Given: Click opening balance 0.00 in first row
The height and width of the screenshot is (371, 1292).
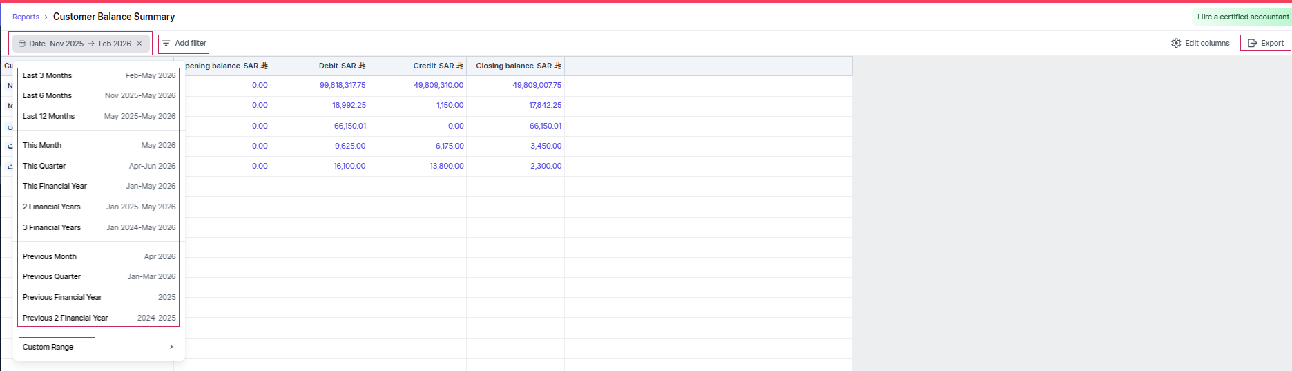Looking at the screenshot, I should click(x=260, y=85).
